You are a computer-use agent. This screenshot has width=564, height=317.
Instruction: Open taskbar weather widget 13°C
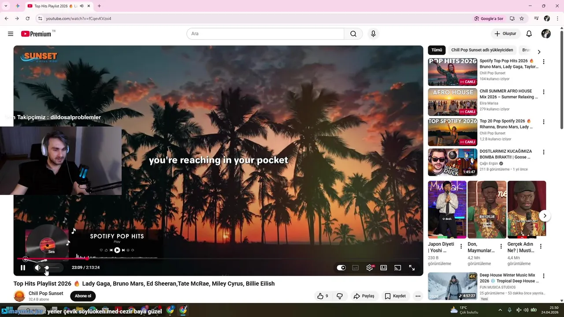click(x=464, y=310)
